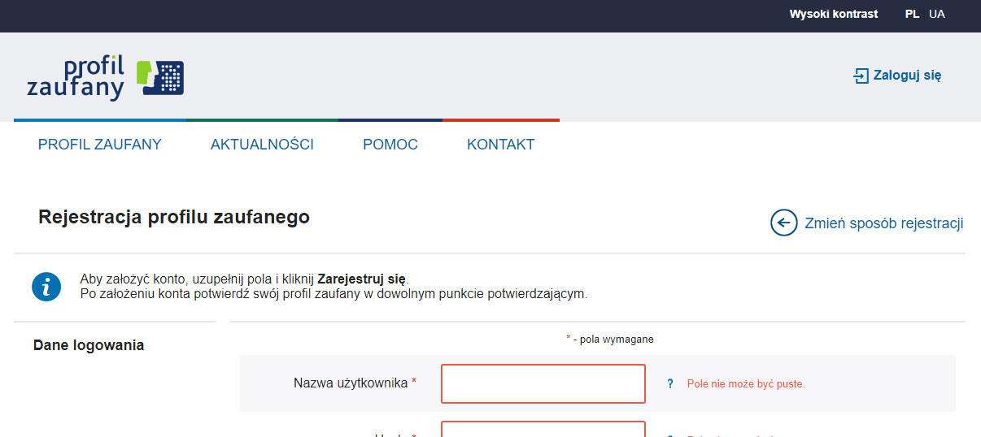
Task: Switch language to PL
Action: pyautogui.click(x=912, y=14)
